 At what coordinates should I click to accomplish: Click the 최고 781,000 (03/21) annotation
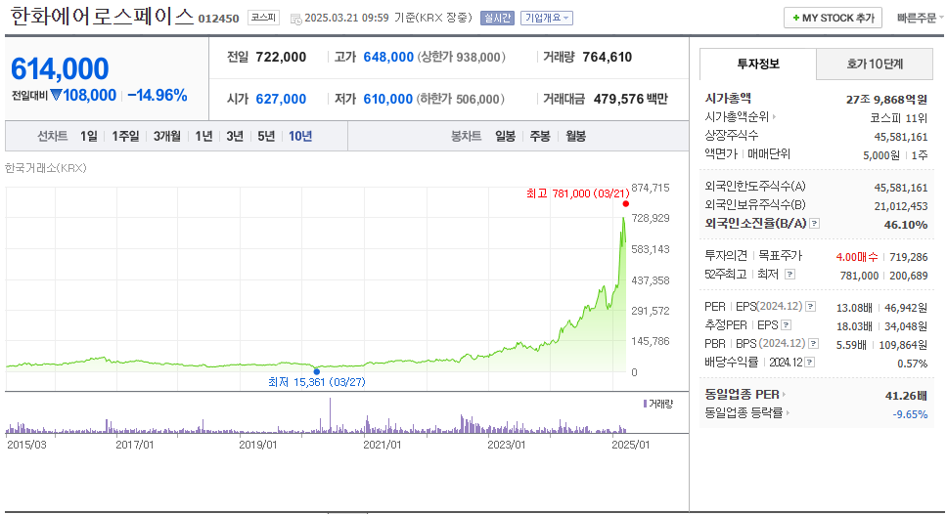pos(577,193)
